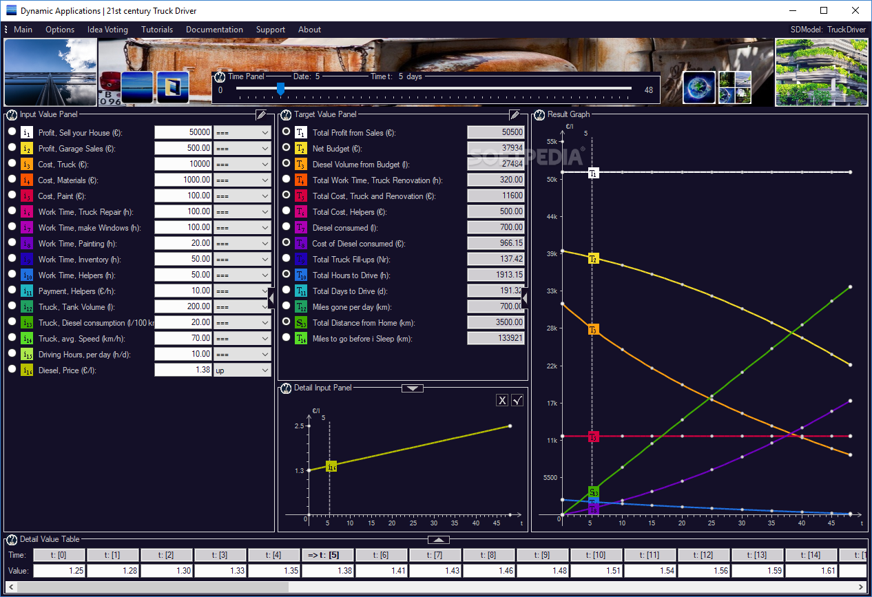The height and width of the screenshot is (597, 872).
Task: Click the blue horizon landscape icon
Action: (137, 87)
